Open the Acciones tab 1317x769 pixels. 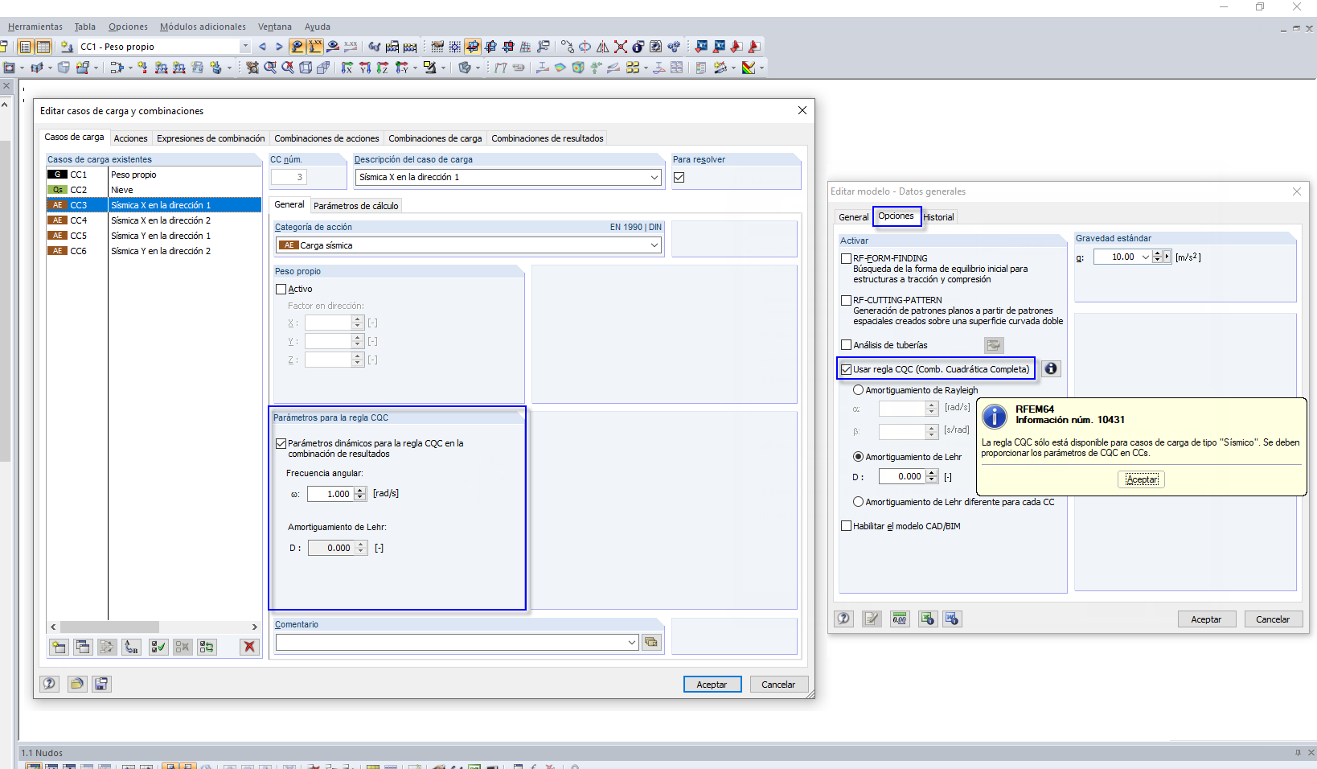coord(130,138)
